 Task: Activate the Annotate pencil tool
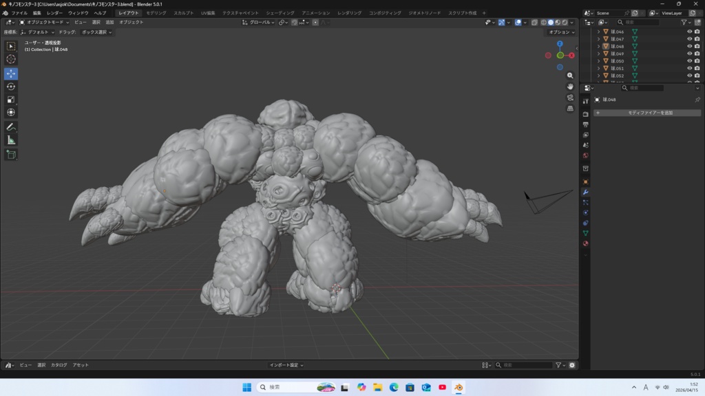[11, 127]
